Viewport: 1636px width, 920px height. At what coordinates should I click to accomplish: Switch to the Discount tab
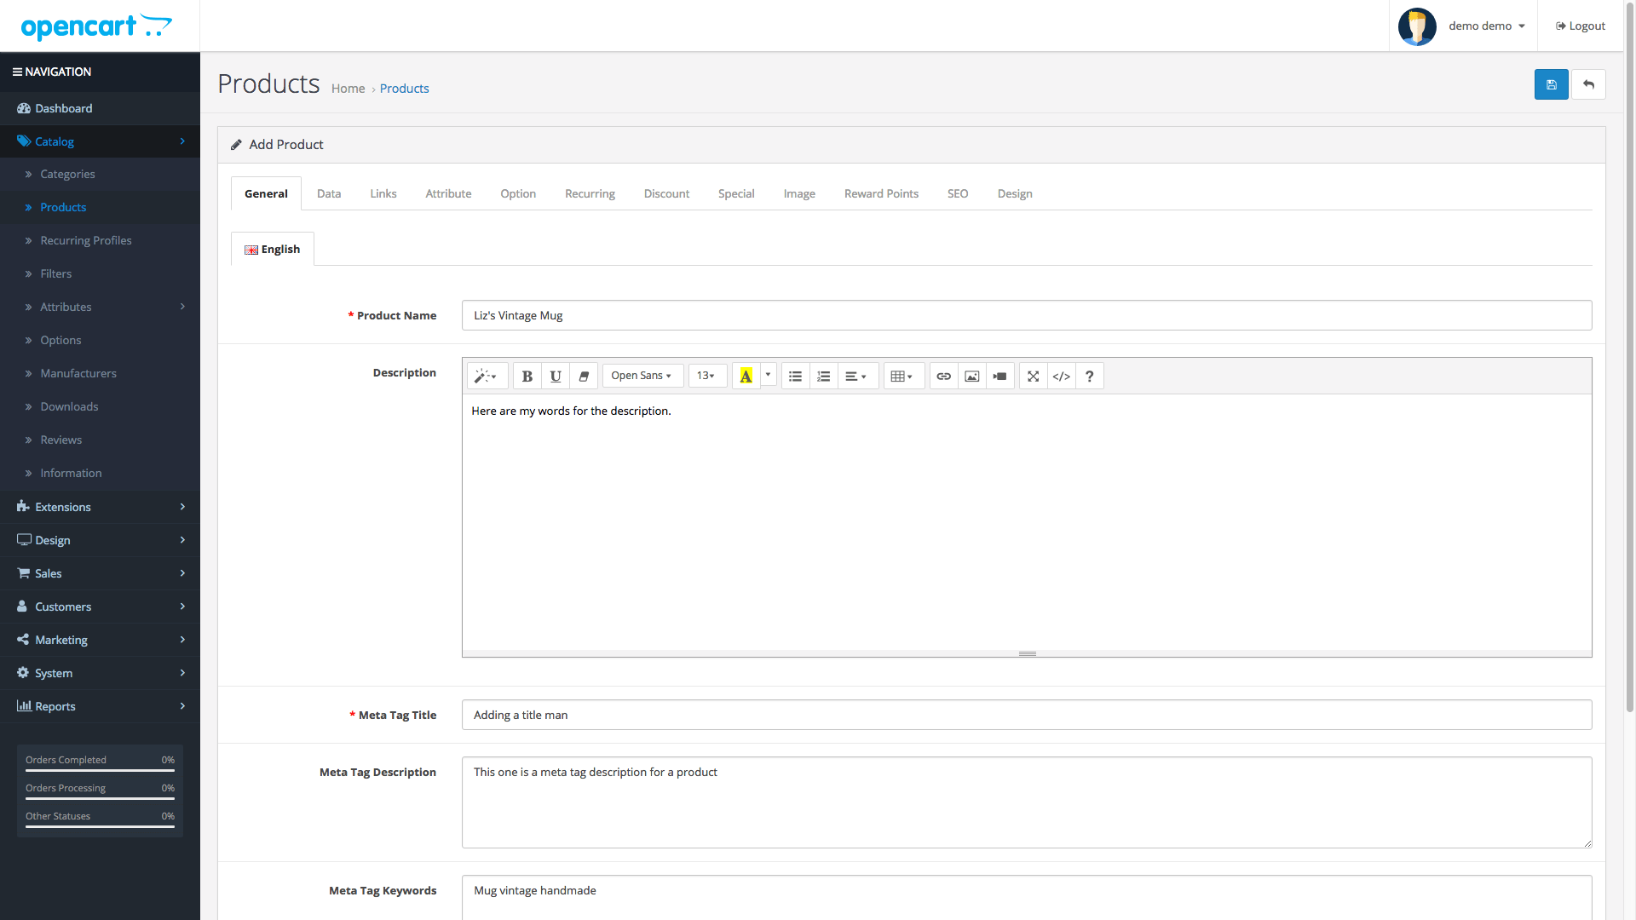666,193
